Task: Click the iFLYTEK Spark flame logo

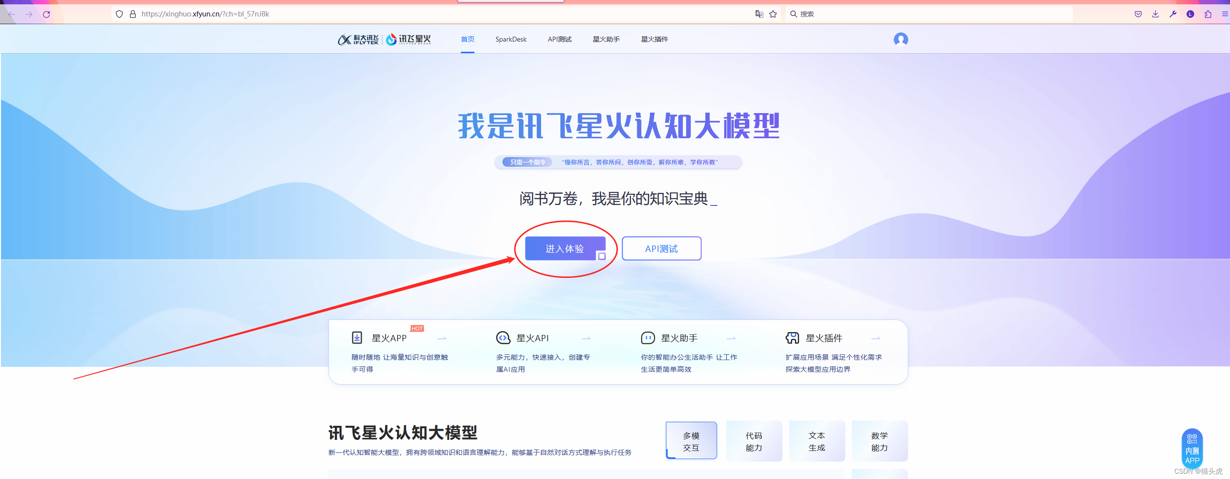Action: 408,39
